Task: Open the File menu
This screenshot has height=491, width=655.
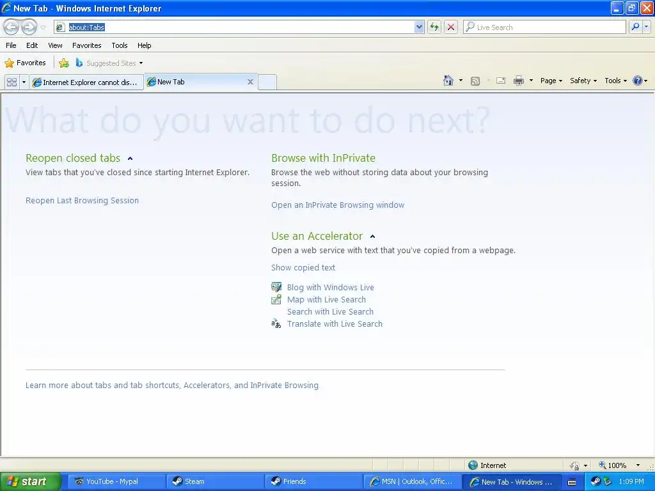Action: click(x=12, y=45)
